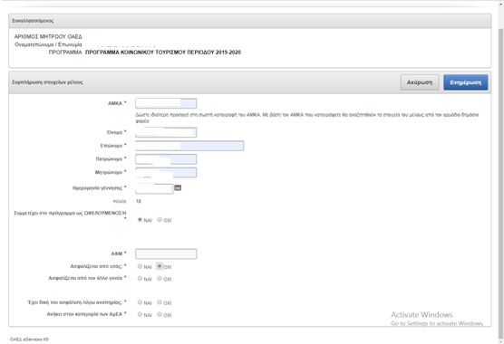Click the ΑΜΚΑ help note text

(307, 118)
